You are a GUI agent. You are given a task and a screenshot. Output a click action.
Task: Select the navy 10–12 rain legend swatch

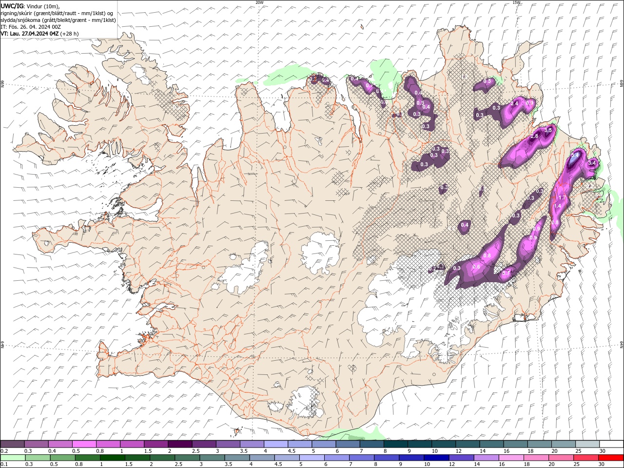[436, 458]
